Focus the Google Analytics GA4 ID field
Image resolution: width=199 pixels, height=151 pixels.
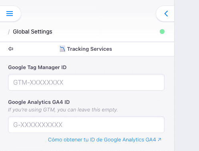point(86,125)
